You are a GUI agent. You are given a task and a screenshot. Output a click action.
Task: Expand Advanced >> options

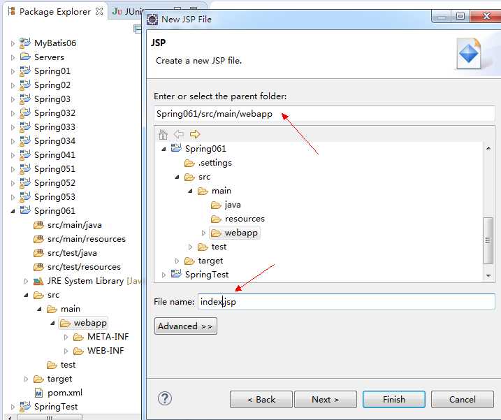(x=186, y=326)
